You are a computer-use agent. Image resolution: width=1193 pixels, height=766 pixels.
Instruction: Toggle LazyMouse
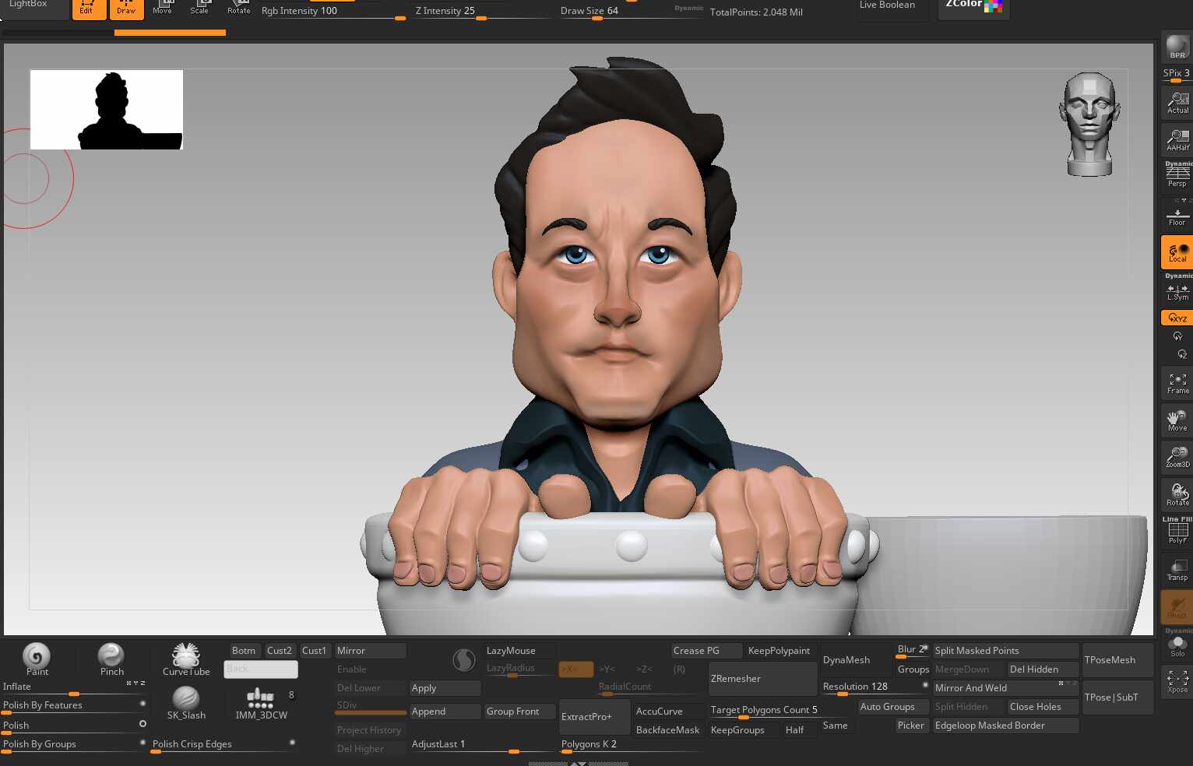(x=519, y=651)
